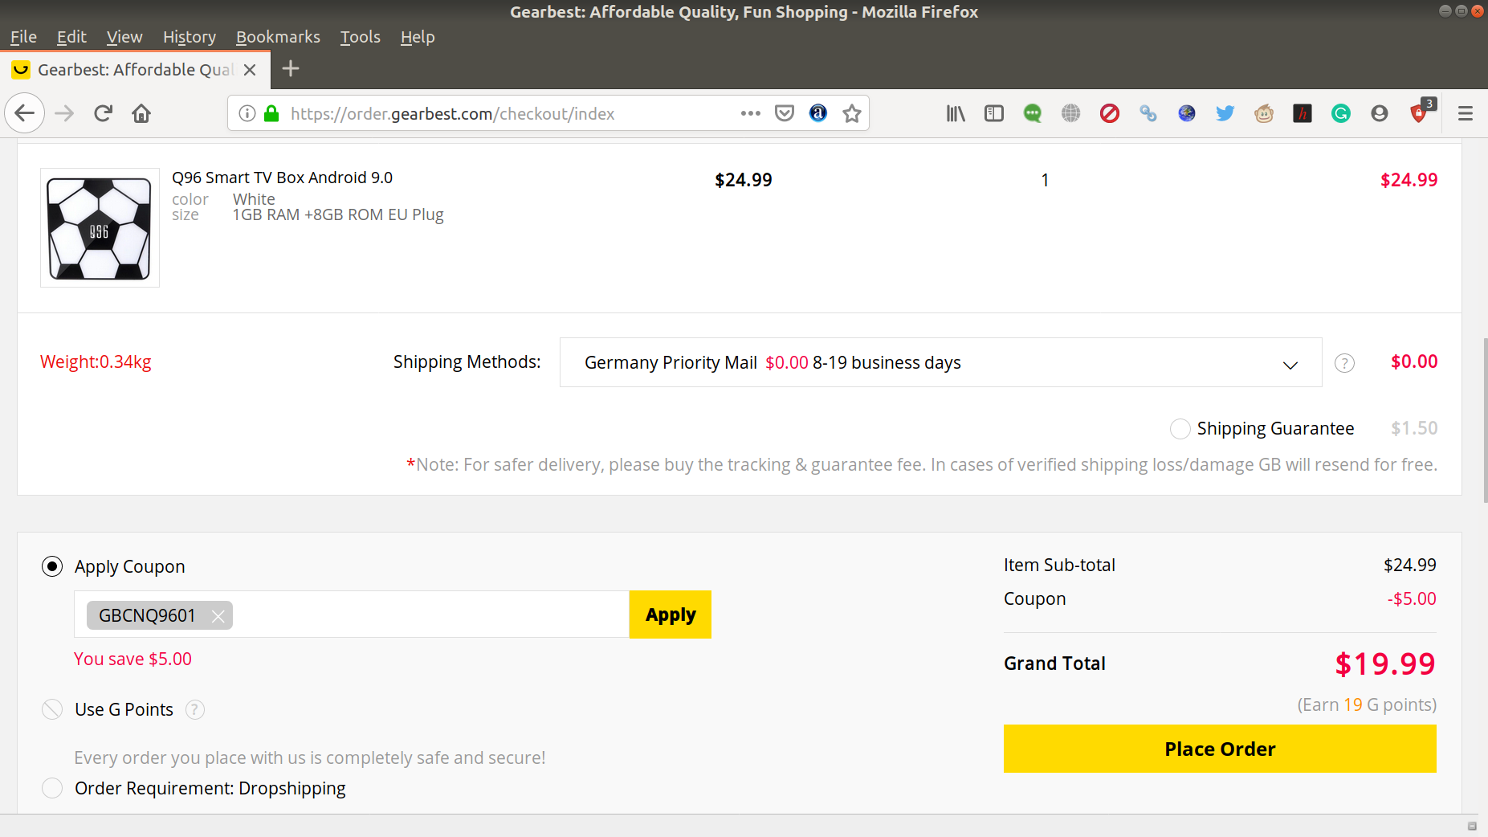This screenshot has height=837, width=1488.
Task: Click the Place Order button
Action: (x=1220, y=749)
